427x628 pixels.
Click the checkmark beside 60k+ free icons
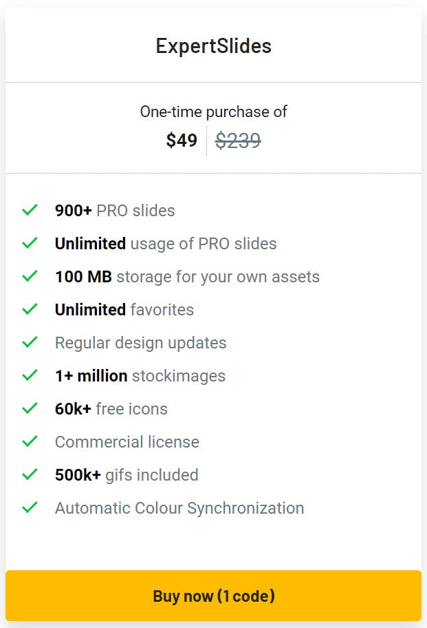coord(30,408)
